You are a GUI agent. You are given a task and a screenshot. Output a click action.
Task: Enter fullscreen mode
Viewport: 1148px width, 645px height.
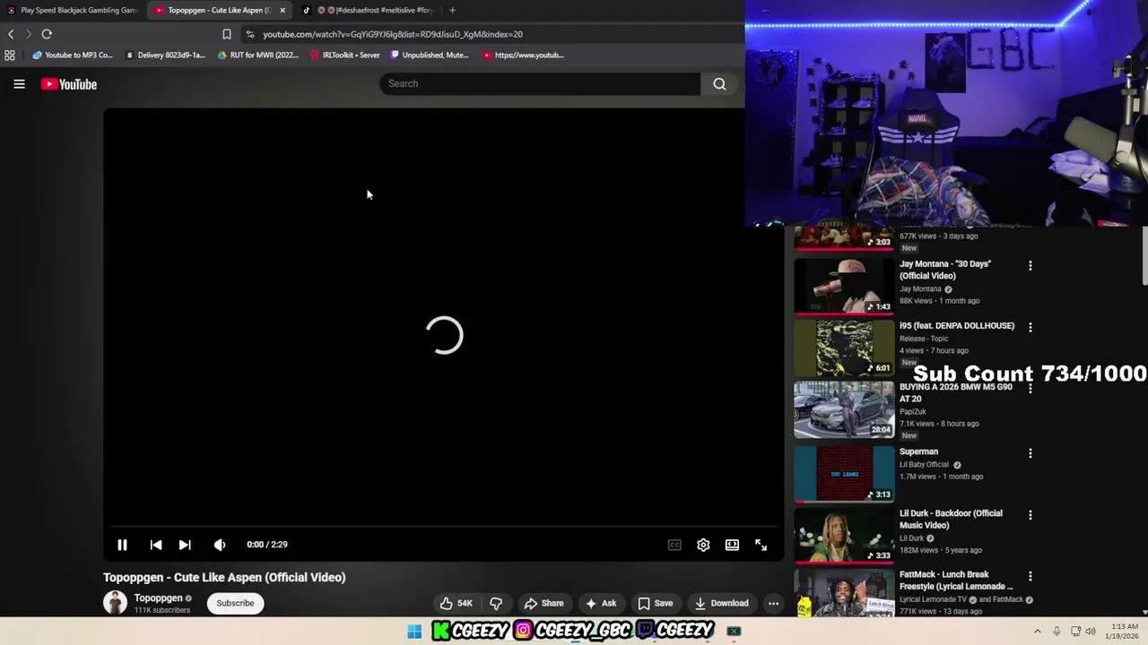click(x=761, y=545)
